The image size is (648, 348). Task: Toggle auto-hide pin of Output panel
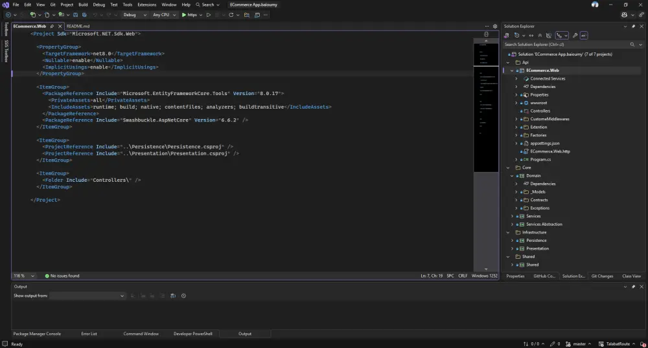(633, 287)
